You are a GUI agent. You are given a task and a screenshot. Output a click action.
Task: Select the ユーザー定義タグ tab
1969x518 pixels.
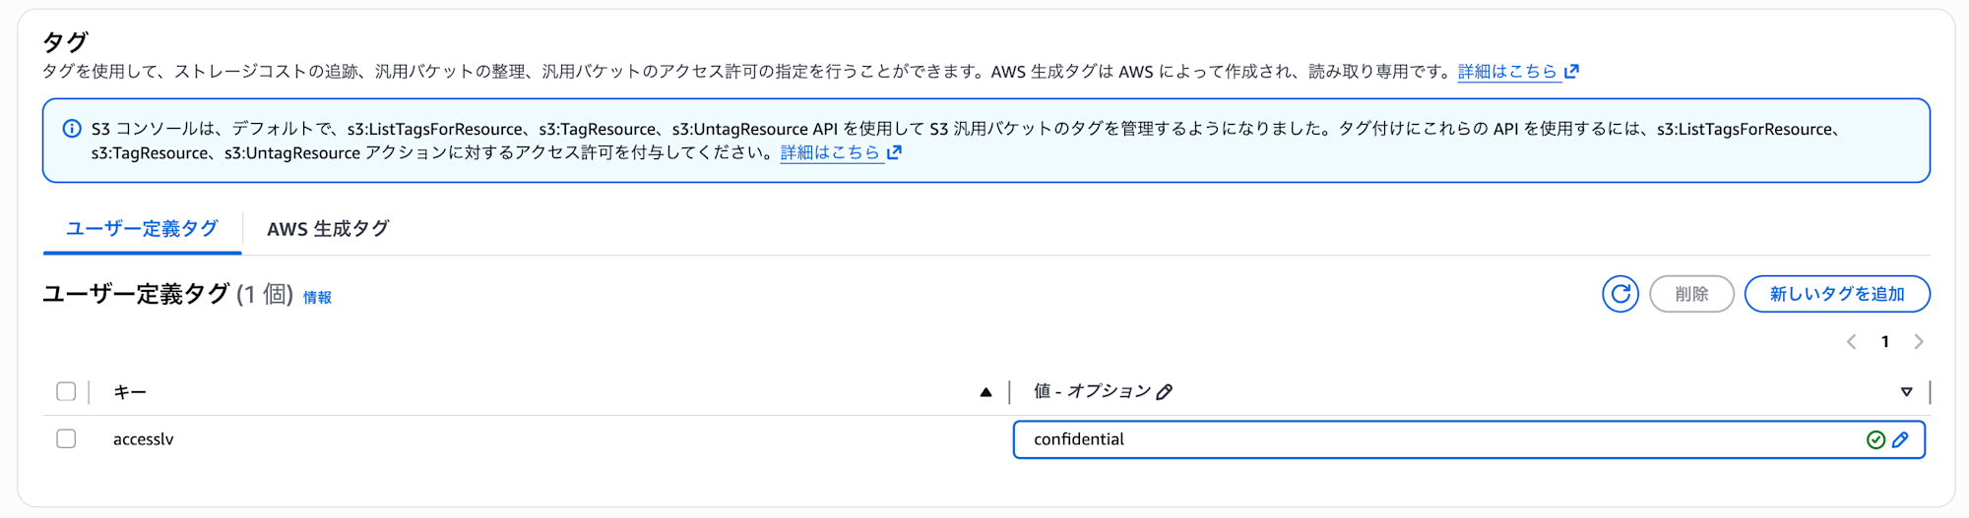(x=142, y=229)
